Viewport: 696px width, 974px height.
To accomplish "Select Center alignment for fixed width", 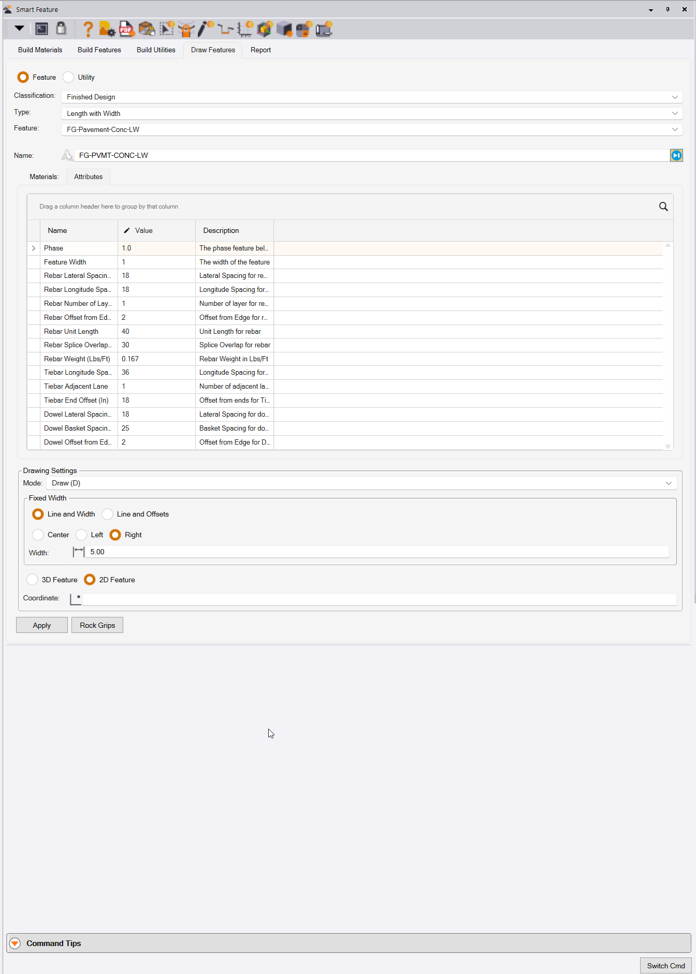I will [x=38, y=535].
